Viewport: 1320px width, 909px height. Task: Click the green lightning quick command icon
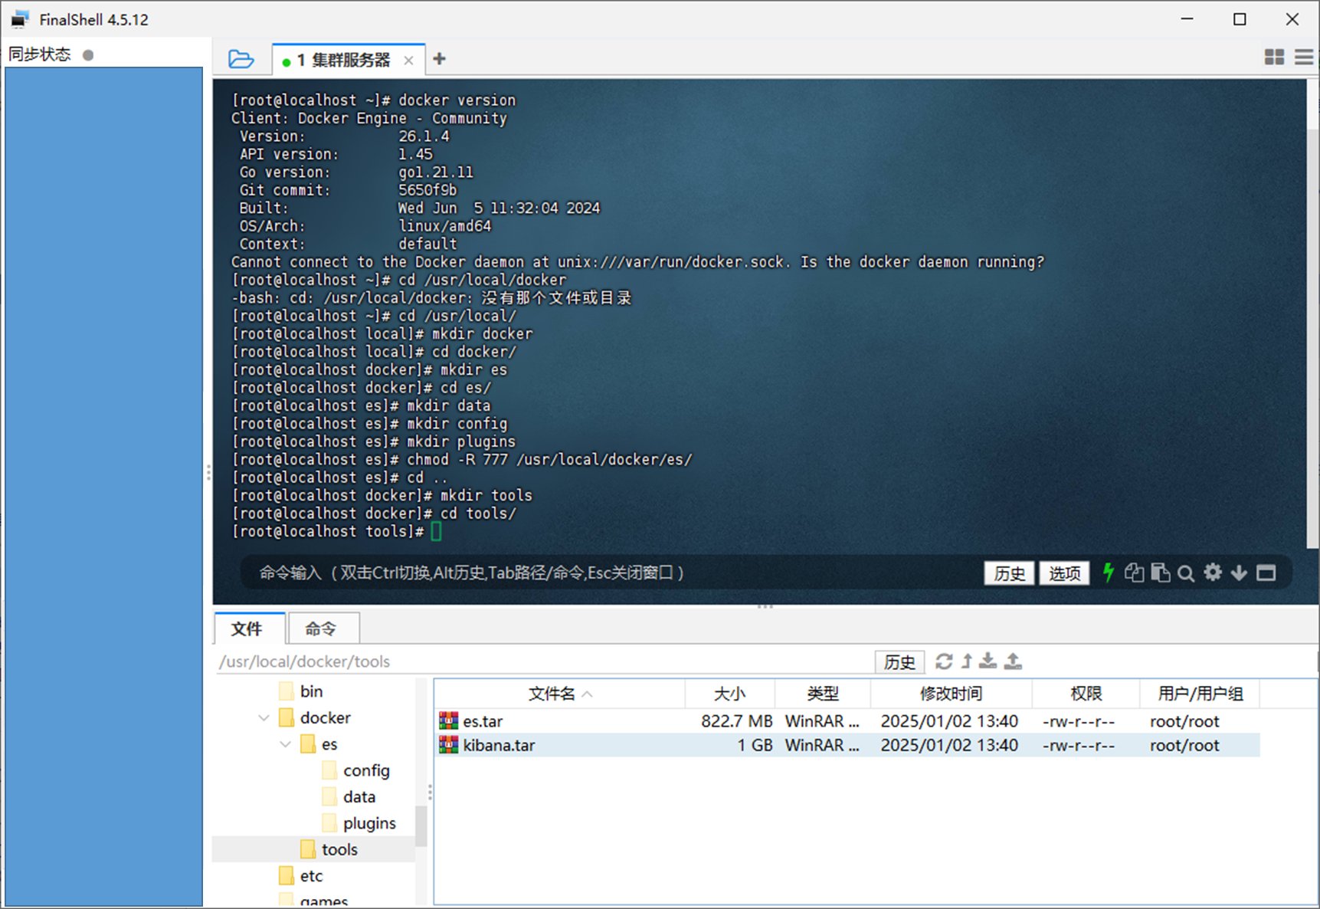pyautogui.click(x=1108, y=573)
